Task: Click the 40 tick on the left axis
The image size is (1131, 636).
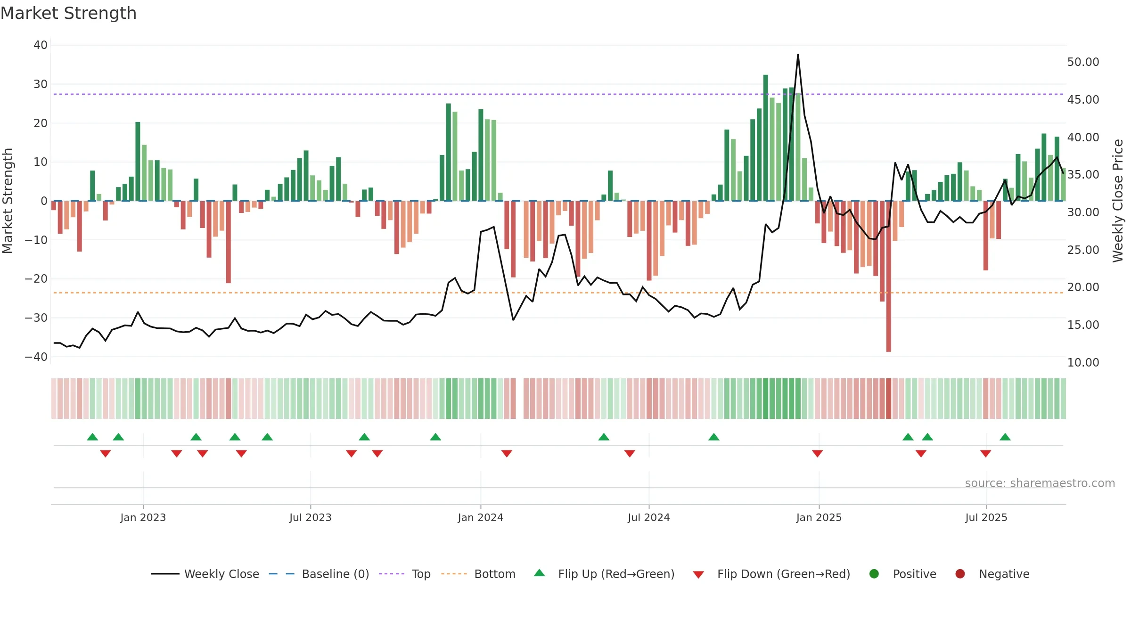Action: [x=41, y=45]
